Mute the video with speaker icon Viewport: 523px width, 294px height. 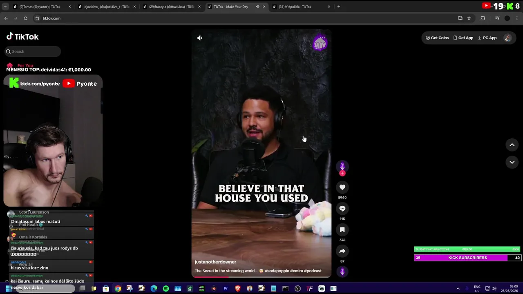[x=200, y=38]
